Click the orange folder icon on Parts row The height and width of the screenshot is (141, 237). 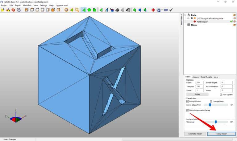coord(235,15)
